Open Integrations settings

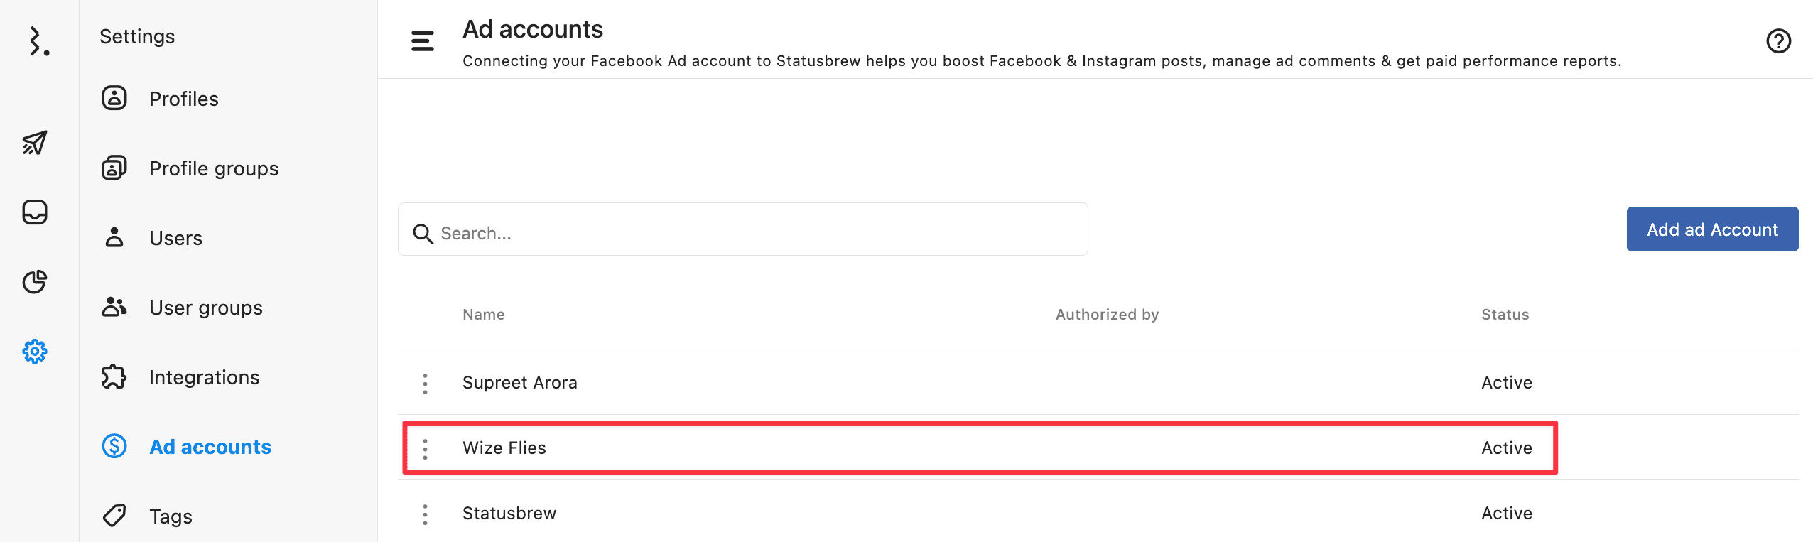pyautogui.click(x=204, y=377)
